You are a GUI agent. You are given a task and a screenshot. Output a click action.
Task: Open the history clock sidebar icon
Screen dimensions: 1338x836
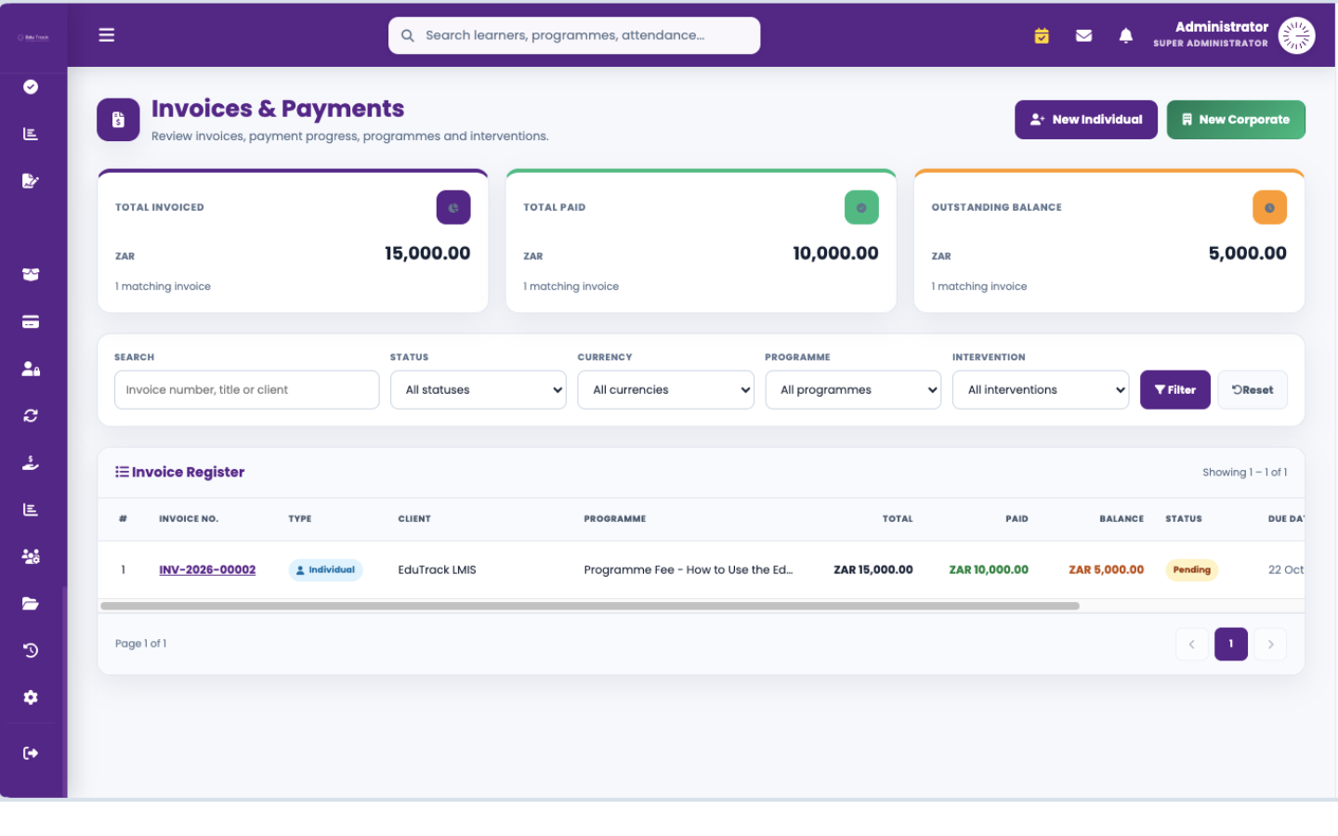point(31,650)
